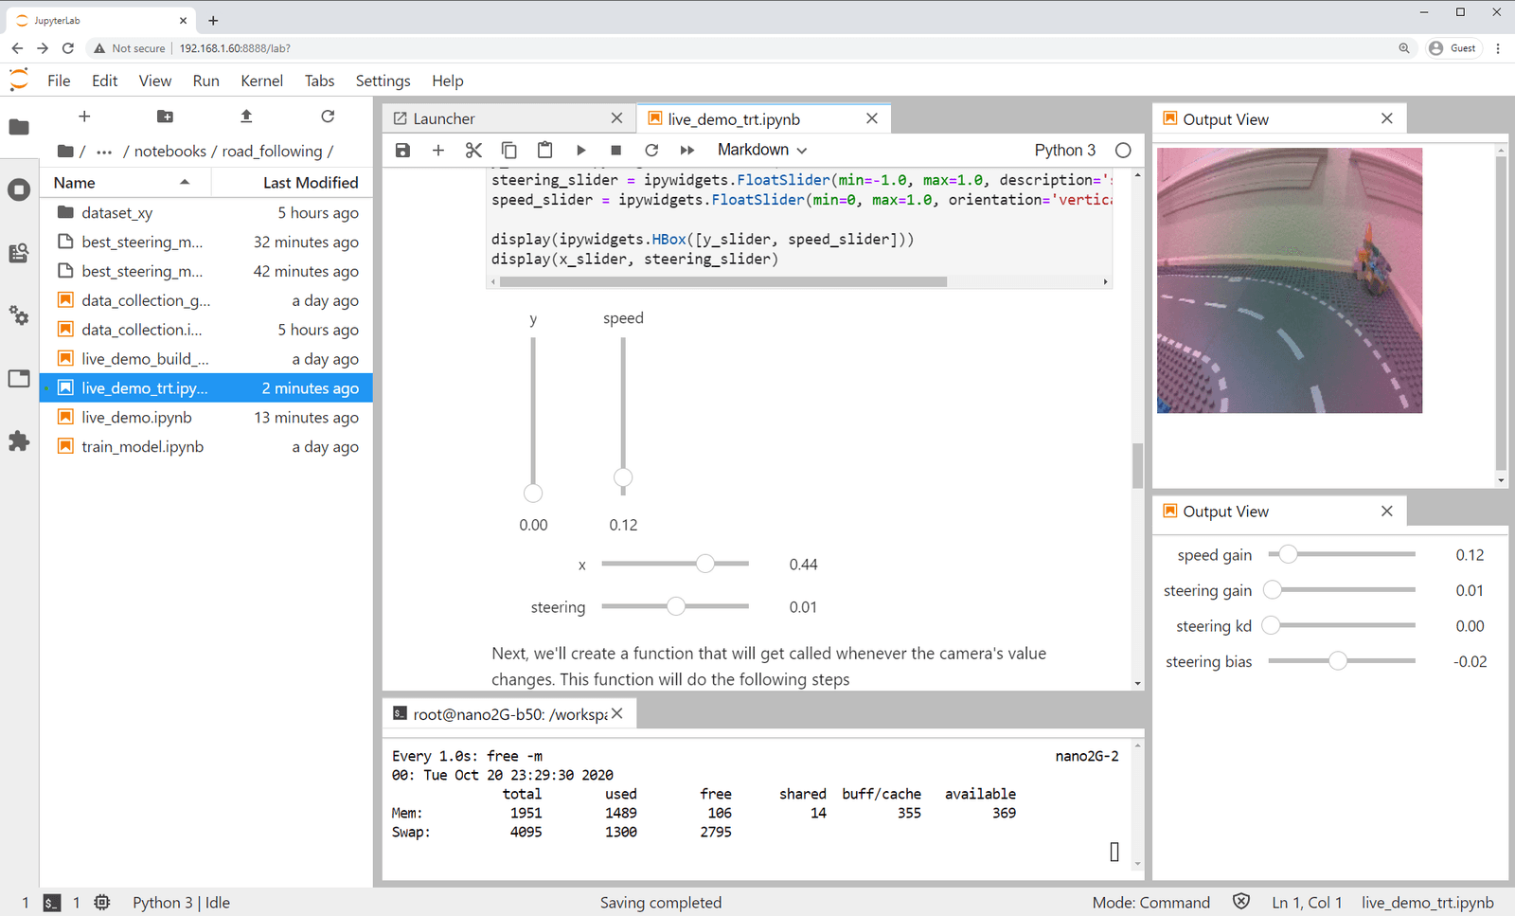The image size is (1515, 916).
Task: Focus the root@nano2G-b50 terminal tab
Action: coord(509,714)
